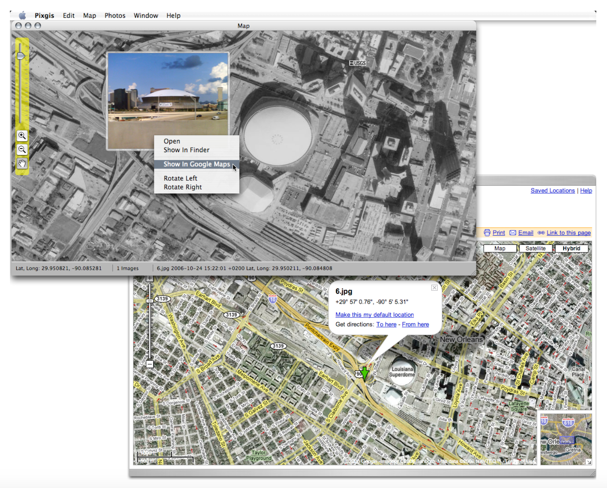Viewport: 607px width, 488px height.
Task: Click the zoom in magnifier tool
Action: click(22, 136)
